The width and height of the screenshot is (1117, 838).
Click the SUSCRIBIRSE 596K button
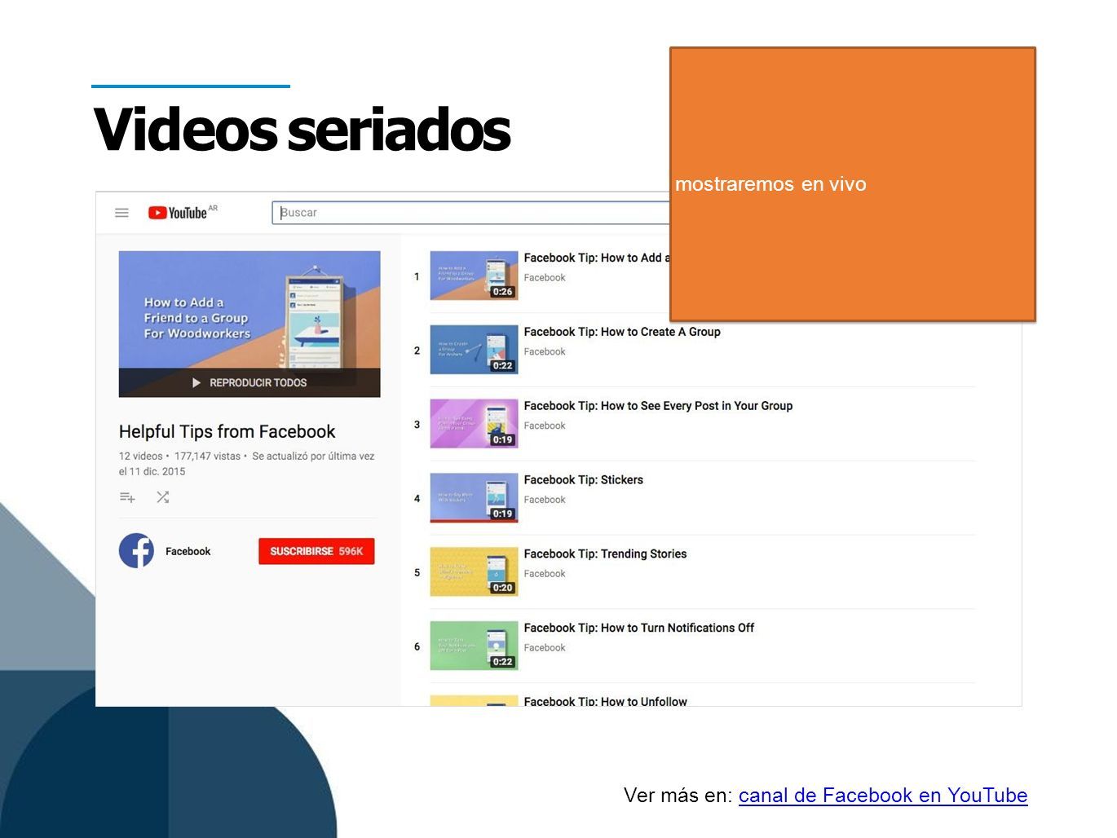pos(316,551)
